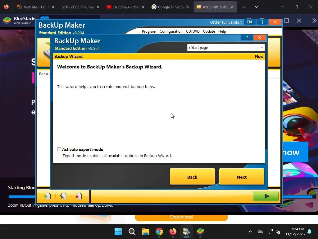Click the Download button on webpage
The image size is (318, 239).
tap(181, 218)
